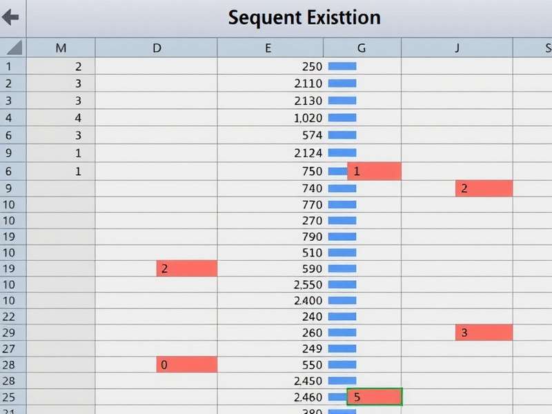Click the blue bar next to 250

[342, 66]
